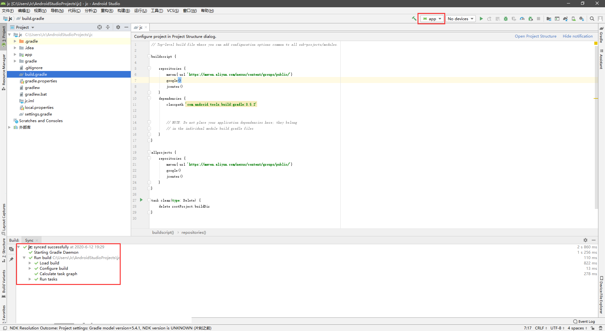Screen dimensions: 605x331
Task: Open the 构建(B) menu
Action: point(124,11)
